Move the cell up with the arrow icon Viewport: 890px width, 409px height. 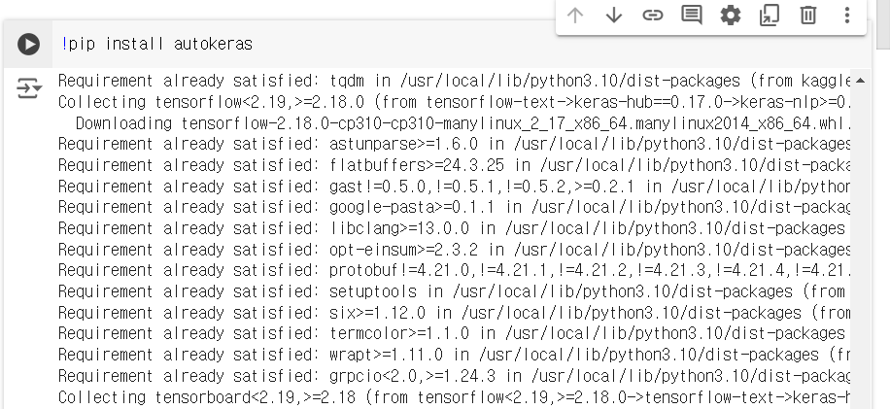coord(575,16)
